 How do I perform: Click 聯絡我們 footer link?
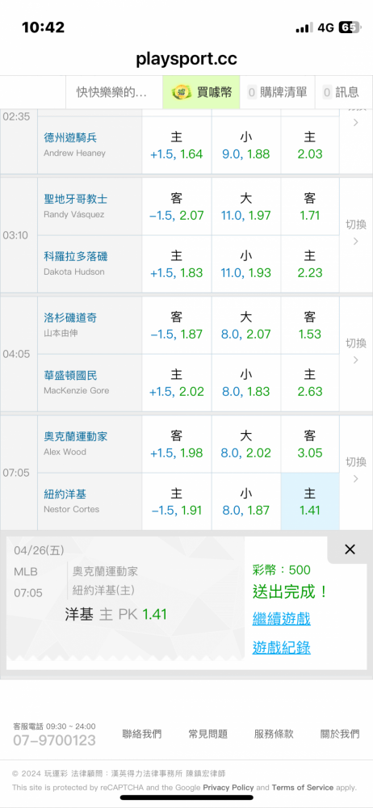click(x=141, y=734)
